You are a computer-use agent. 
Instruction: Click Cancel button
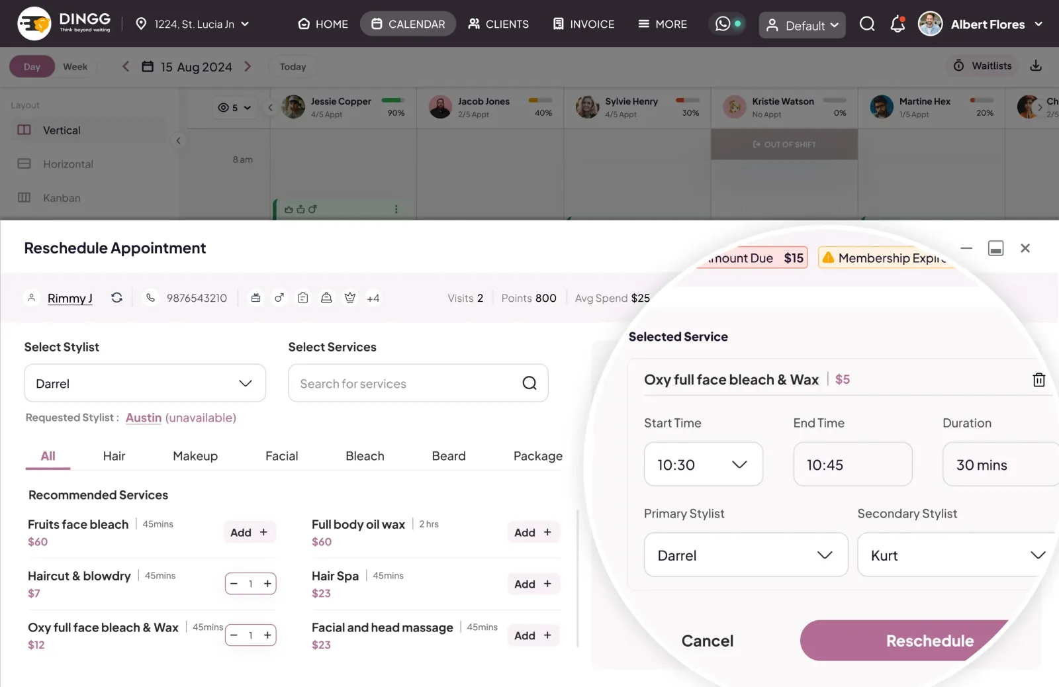tap(708, 641)
